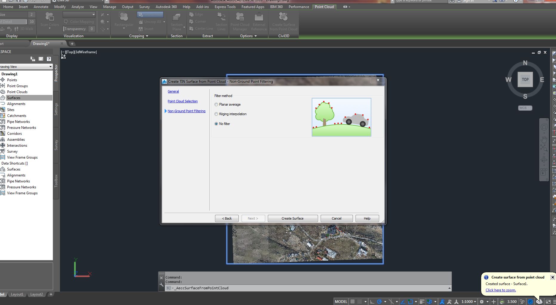
Task: Click the Level of Detail slider
Action: pos(13,22)
